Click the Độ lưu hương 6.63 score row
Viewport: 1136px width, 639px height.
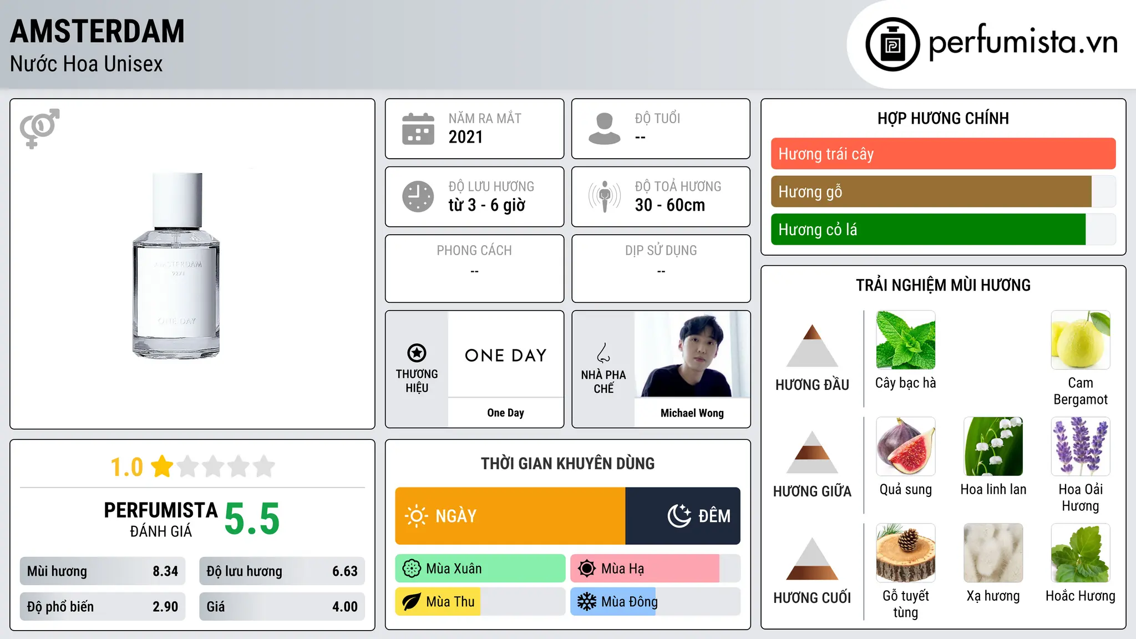click(282, 571)
